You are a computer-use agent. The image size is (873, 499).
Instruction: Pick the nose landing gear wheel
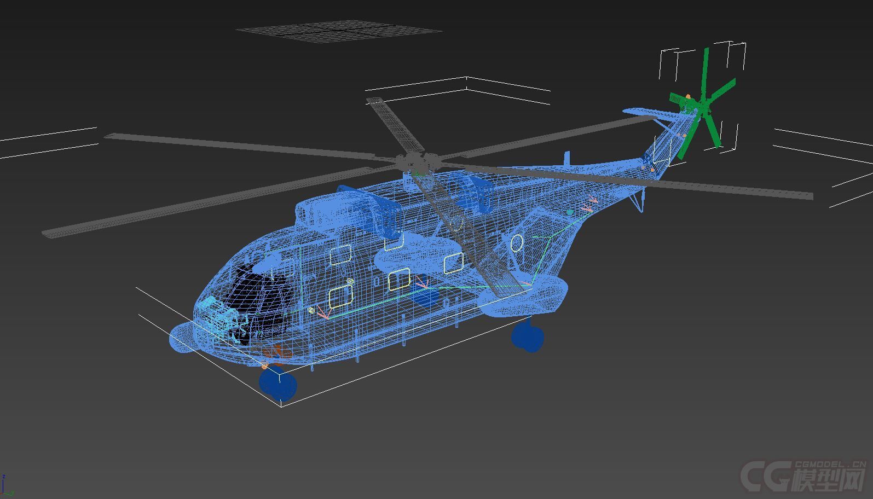[x=278, y=383]
